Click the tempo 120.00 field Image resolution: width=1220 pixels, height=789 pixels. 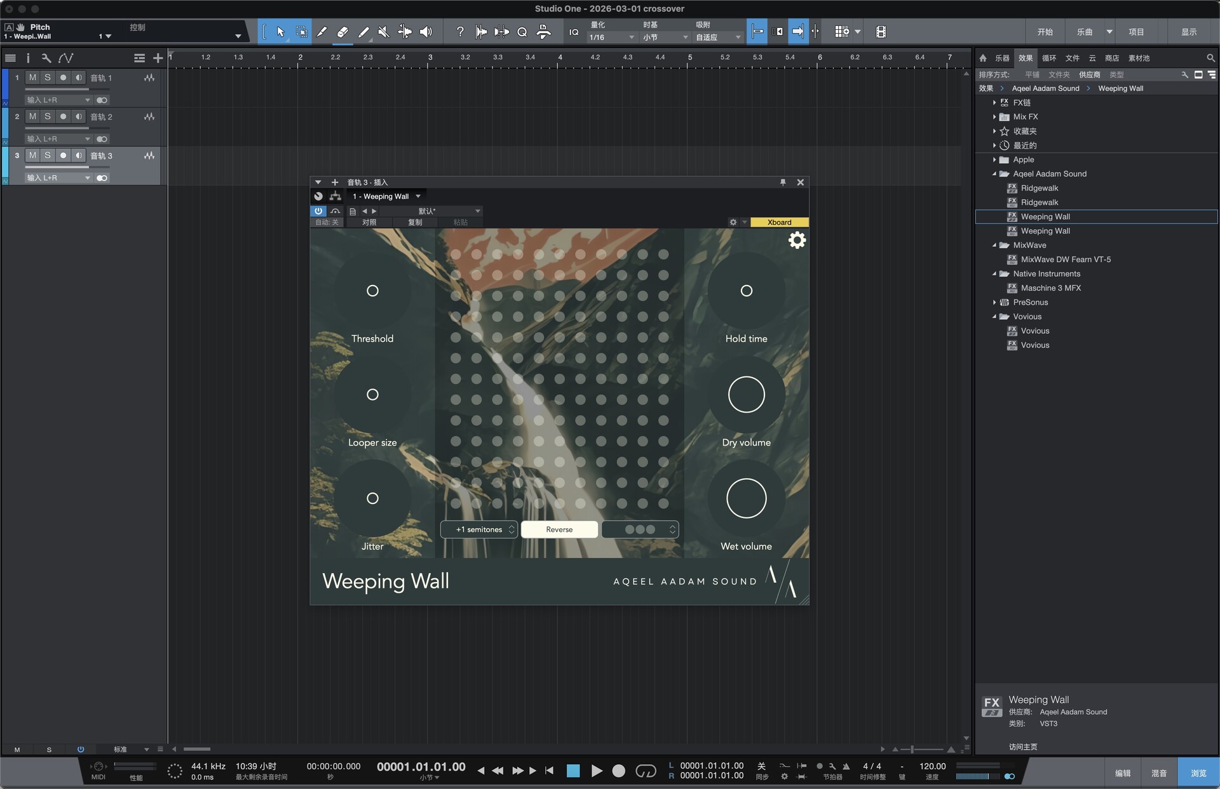tap(932, 766)
